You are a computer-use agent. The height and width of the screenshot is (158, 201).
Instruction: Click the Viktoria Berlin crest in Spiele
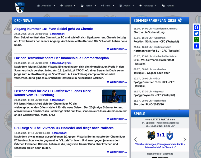[170, 136]
